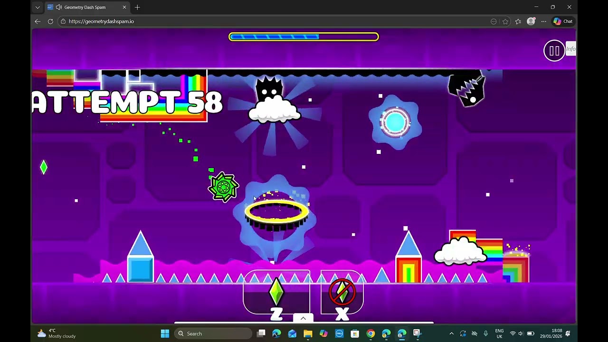Viewport: 608px width, 342px height.
Task: Open the notification bell icon
Action: point(568,333)
